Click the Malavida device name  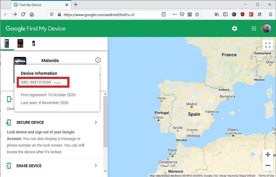pos(50,61)
